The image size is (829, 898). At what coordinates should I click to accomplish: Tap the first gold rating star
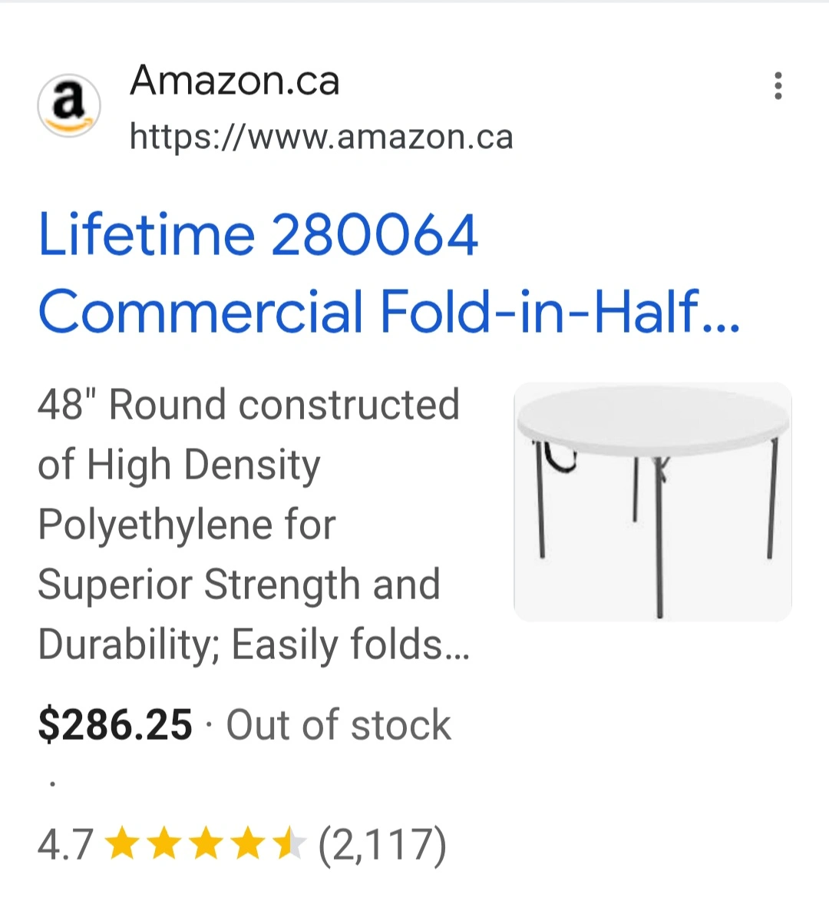(x=121, y=844)
